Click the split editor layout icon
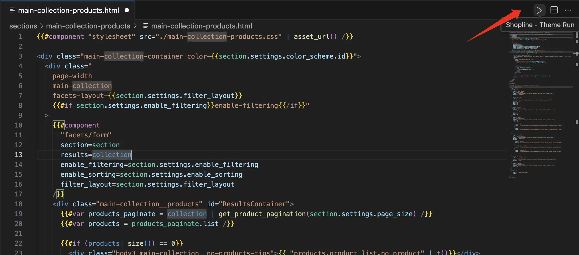The image size is (579, 255). coord(554,10)
